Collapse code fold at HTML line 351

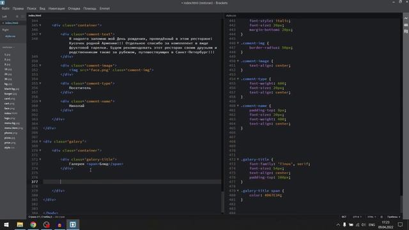click(x=40, y=65)
